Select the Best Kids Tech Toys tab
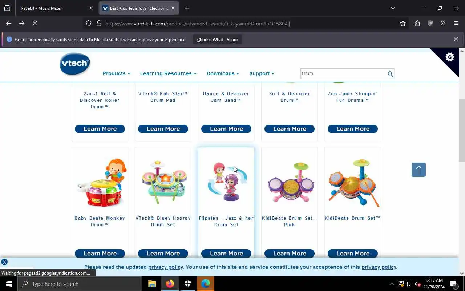This screenshot has width=465, height=291. 139,8
